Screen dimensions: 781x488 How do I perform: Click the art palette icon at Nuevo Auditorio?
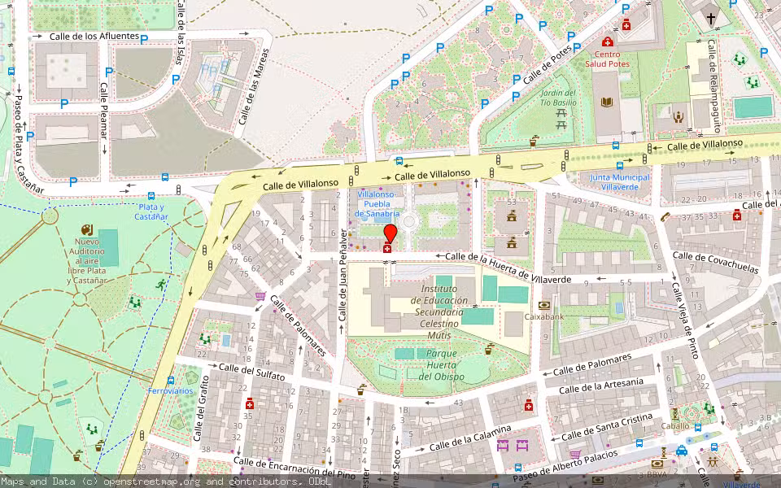coord(87,229)
